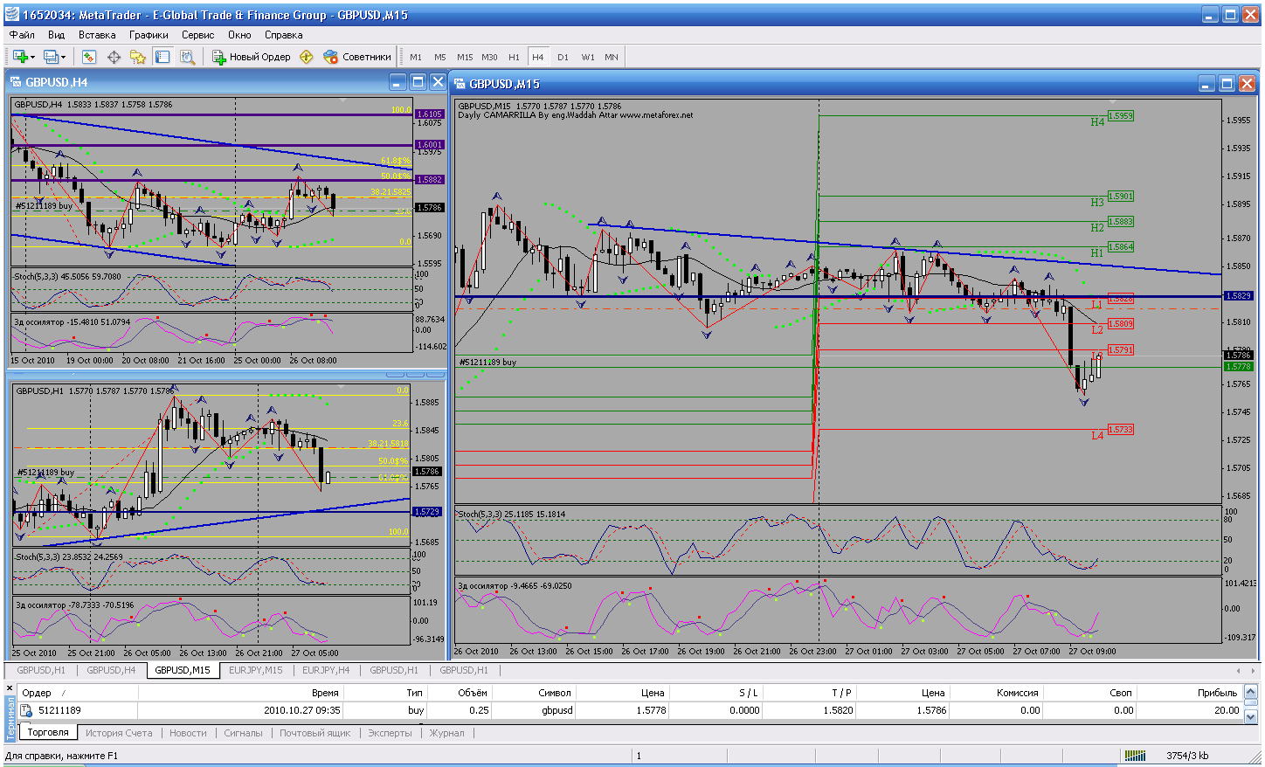Image resolution: width=1265 pixels, height=767 pixels.
Task: Select the M30 timeframe button
Action: tap(489, 58)
